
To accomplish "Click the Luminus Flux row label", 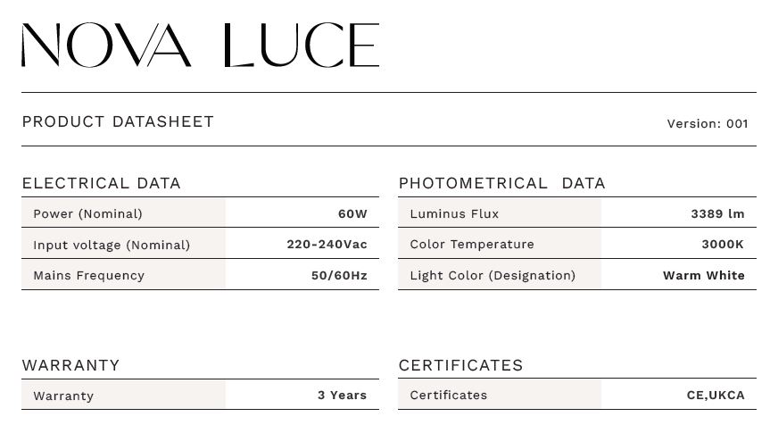I will pyautogui.click(x=454, y=213).
